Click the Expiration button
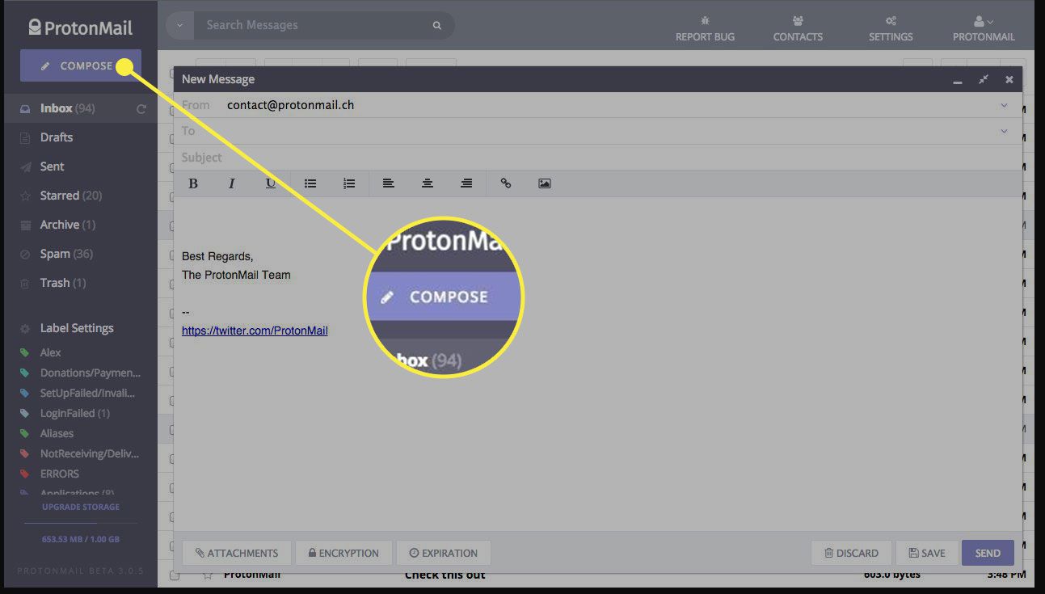The width and height of the screenshot is (1045, 594). (x=444, y=553)
